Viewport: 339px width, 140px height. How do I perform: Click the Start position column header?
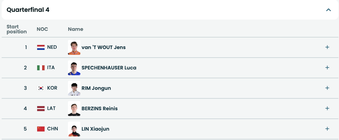tap(17, 29)
